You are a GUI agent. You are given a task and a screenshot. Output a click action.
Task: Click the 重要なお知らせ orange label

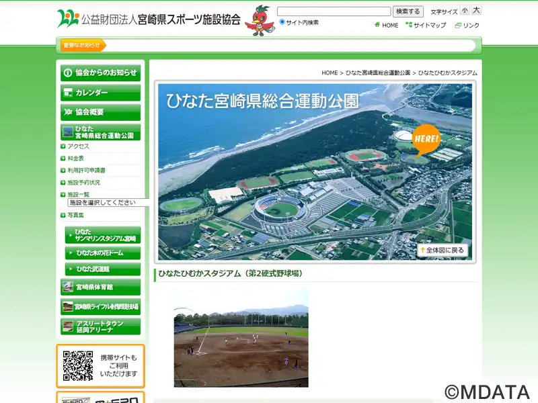83,45
